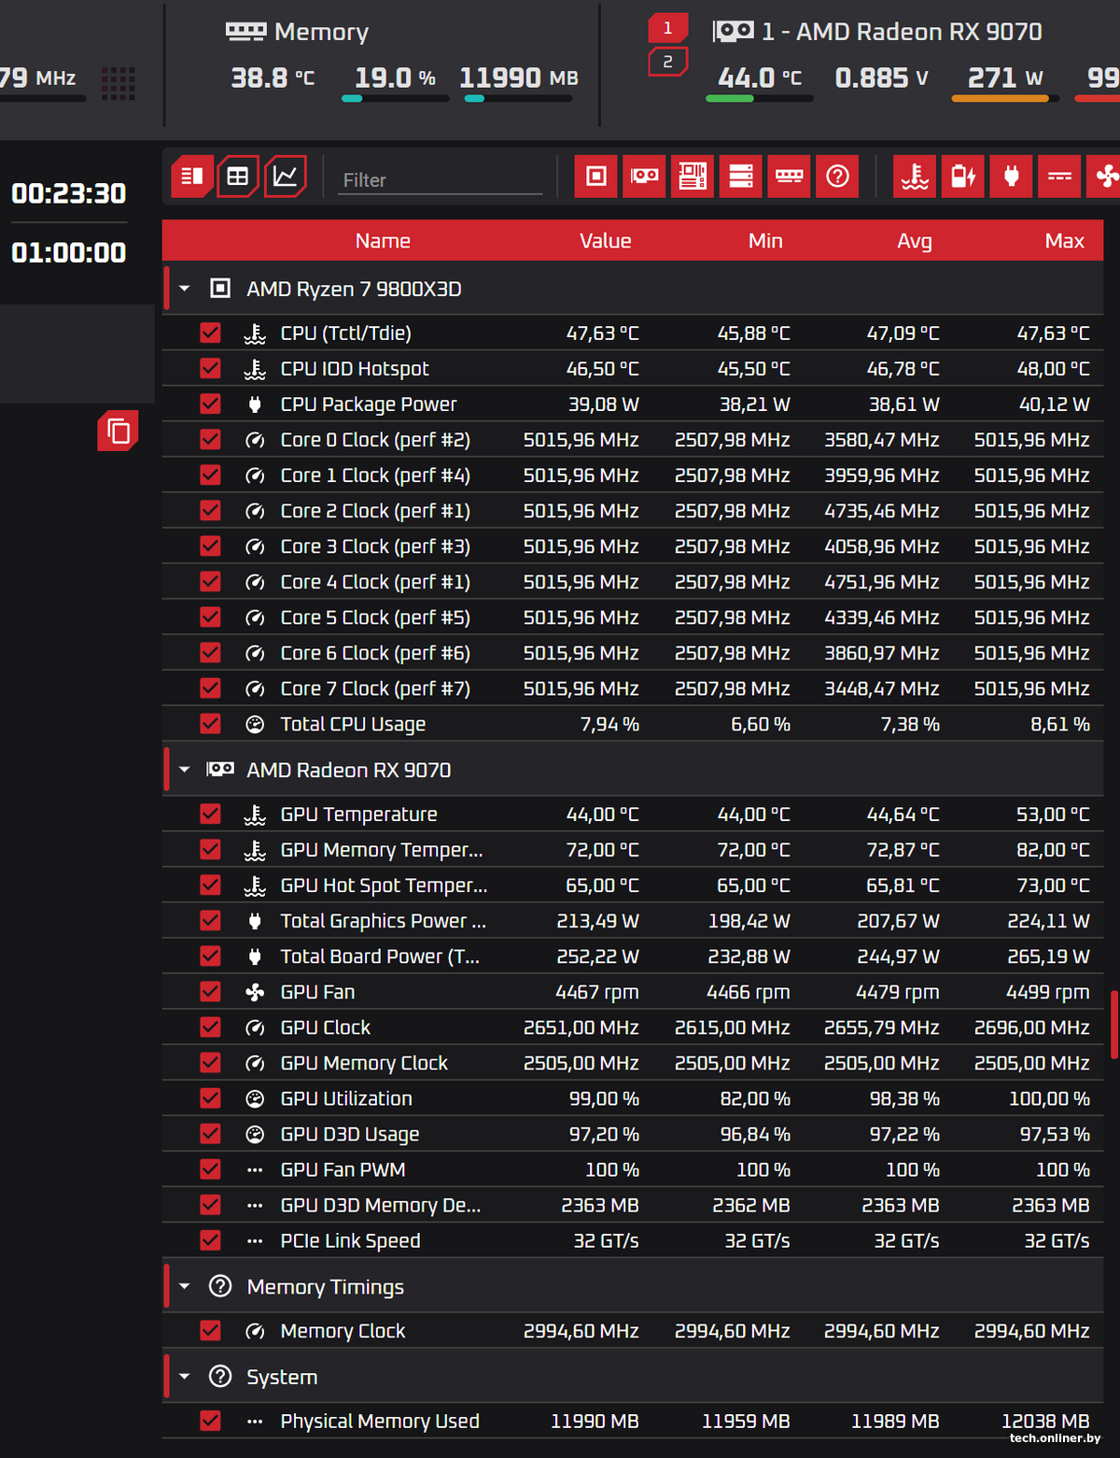Click the dotted grid icon beside MHz
1120x1458 pixels.
tap(119, 83)
